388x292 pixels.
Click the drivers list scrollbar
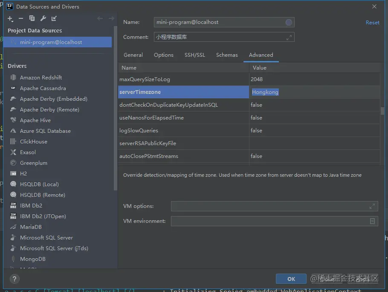115,108
